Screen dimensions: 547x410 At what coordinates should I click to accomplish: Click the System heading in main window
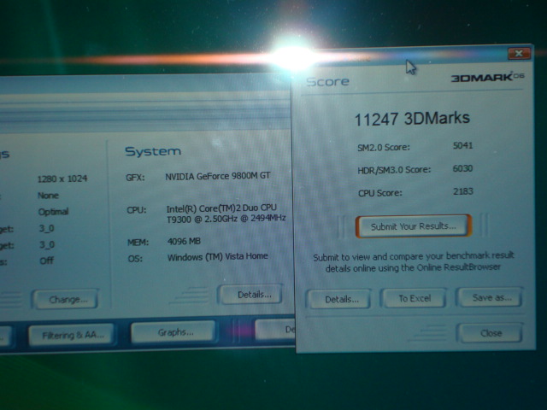[153, 151]
